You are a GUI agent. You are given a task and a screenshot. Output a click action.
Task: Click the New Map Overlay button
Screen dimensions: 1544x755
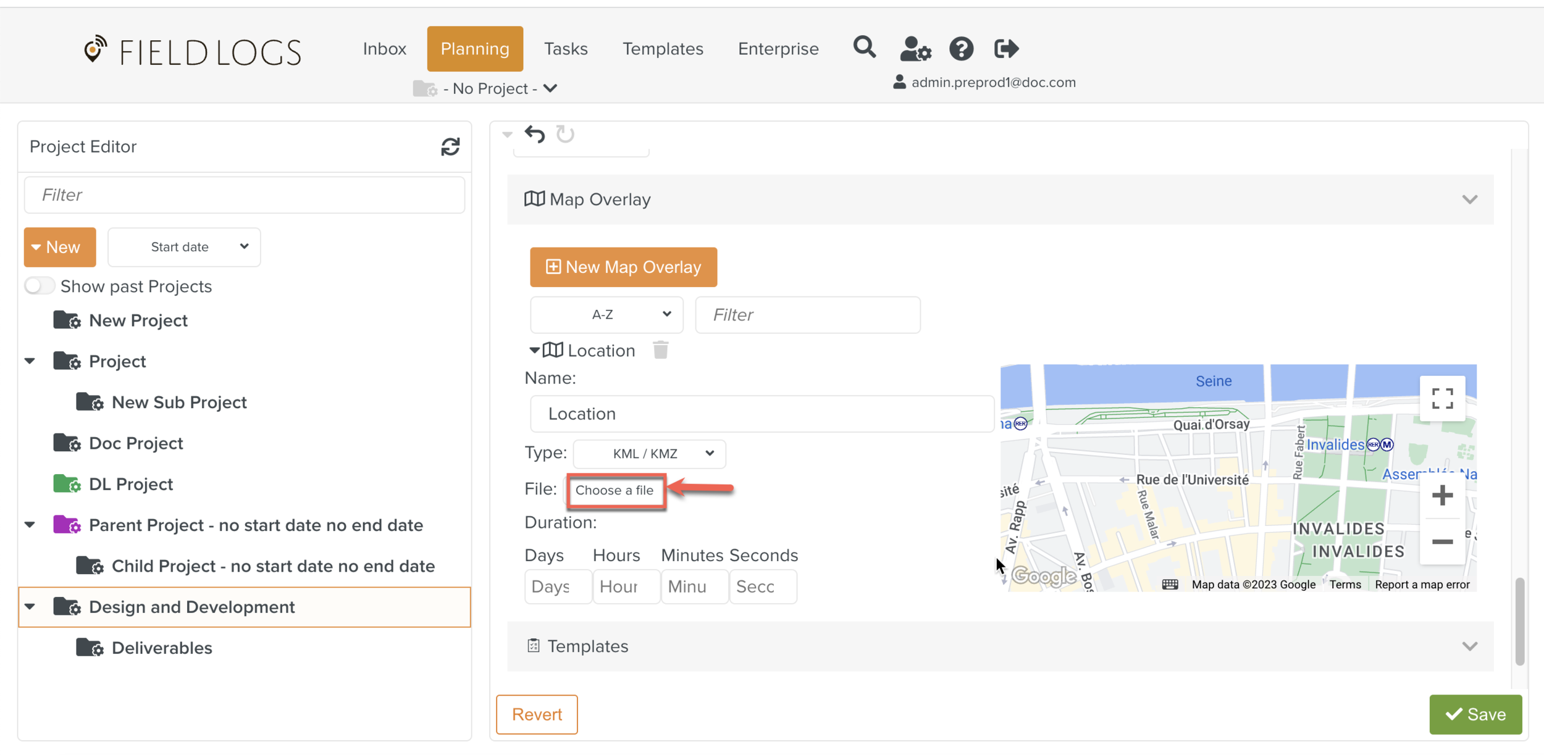[623, 267]
